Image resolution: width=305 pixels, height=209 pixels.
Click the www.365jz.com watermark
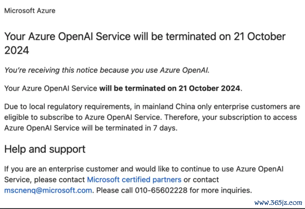click(278, 203)
